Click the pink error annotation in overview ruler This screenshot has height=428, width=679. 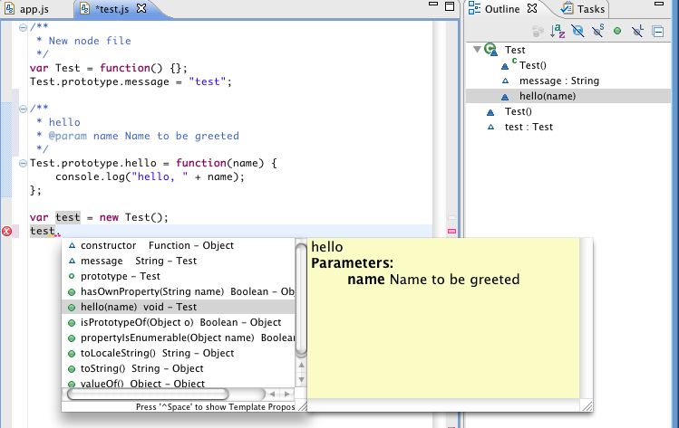451,232
